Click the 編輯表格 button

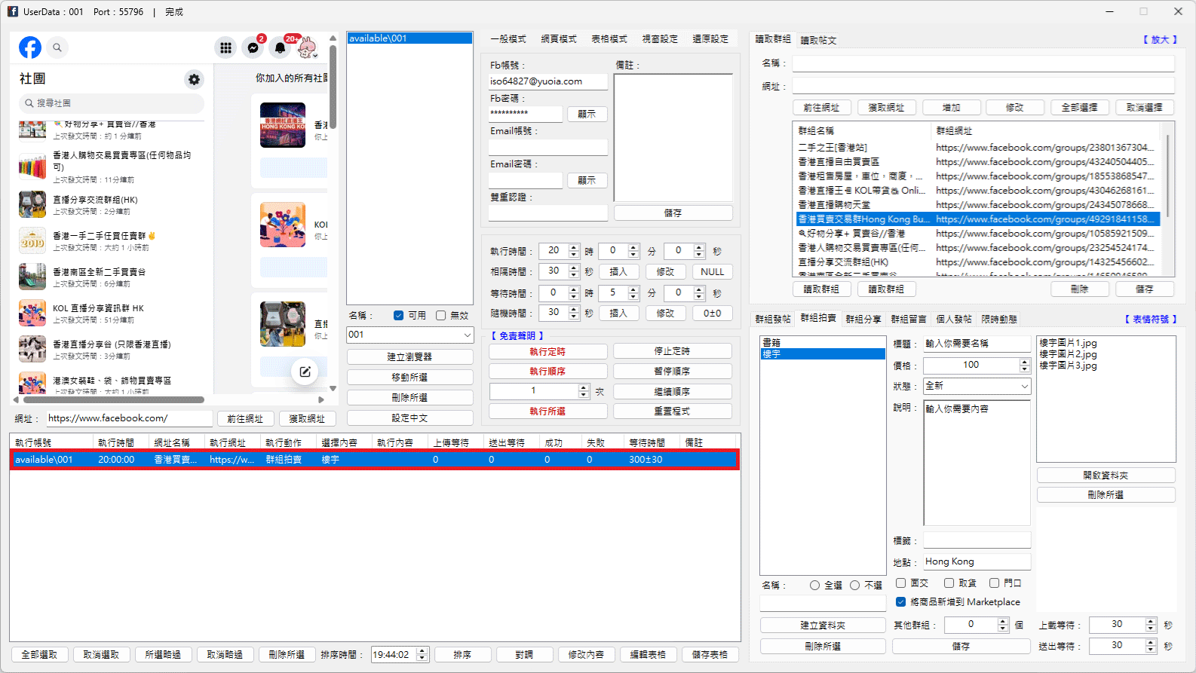[x=648, y=655]
